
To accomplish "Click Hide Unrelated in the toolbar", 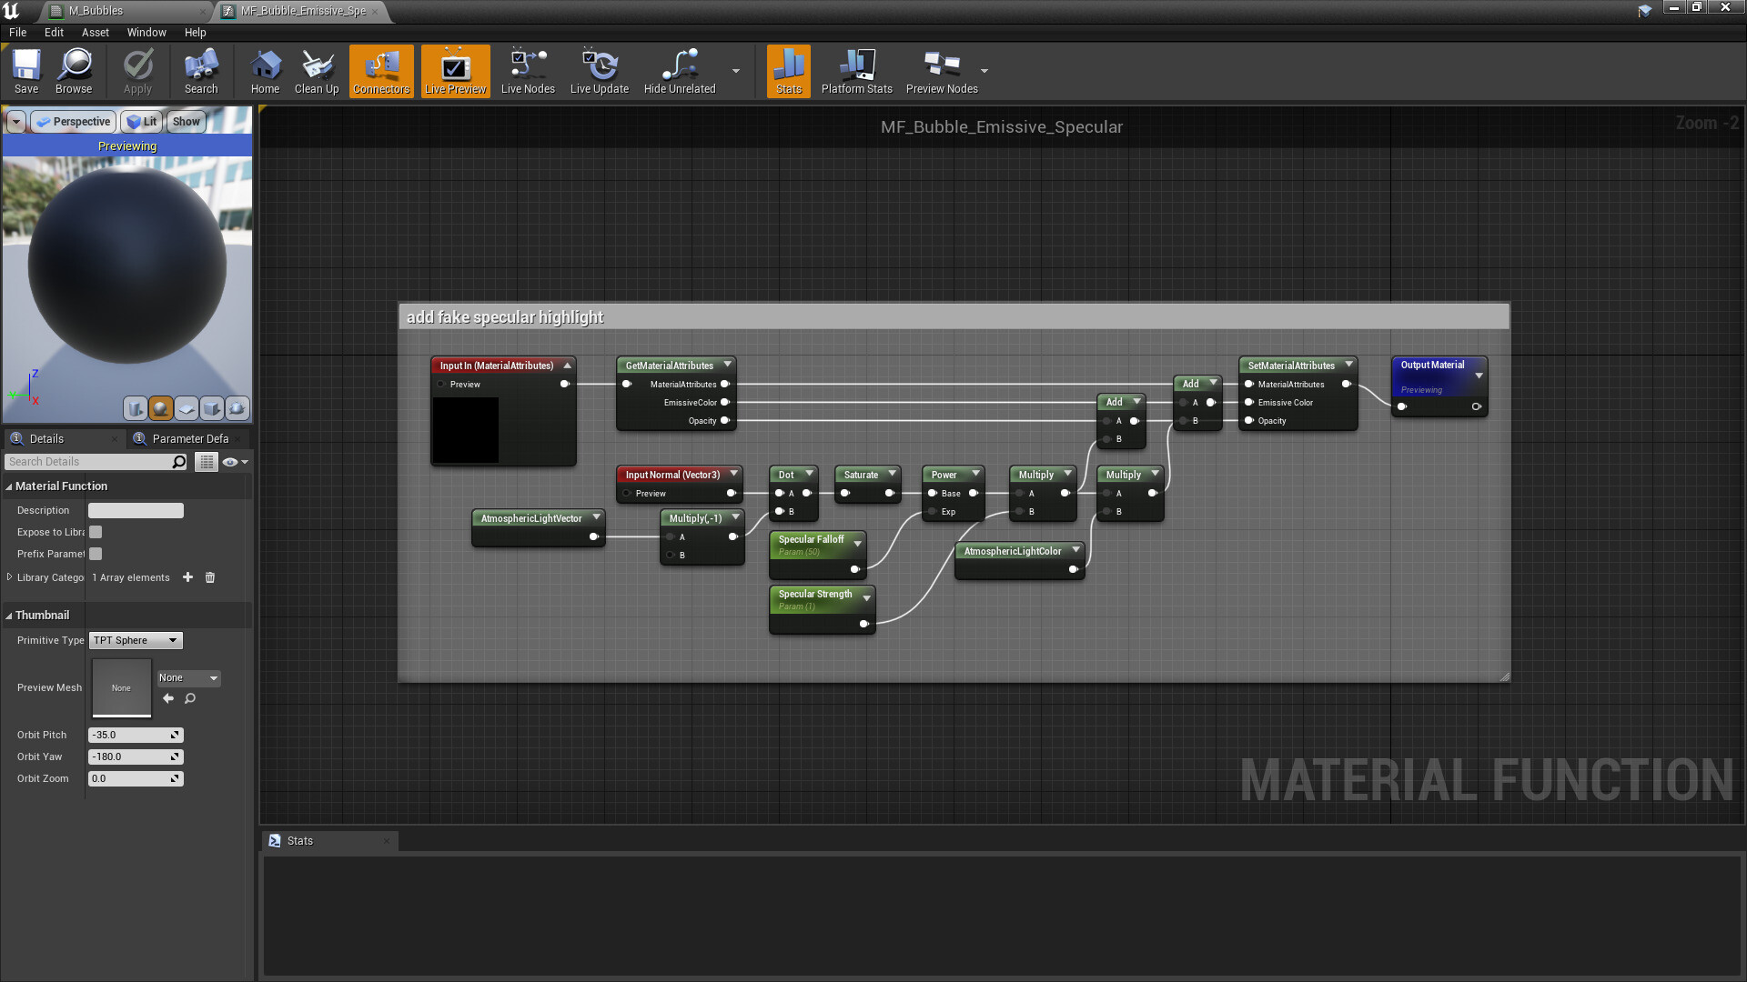I will coord(679,71).
